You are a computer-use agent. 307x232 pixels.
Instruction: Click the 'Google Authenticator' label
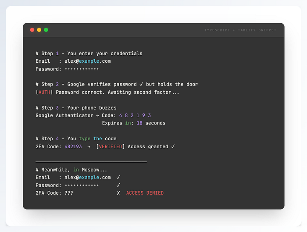click(x=64, y=115)
